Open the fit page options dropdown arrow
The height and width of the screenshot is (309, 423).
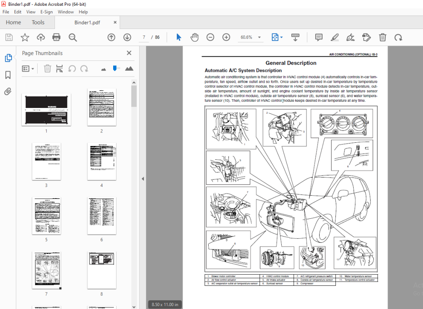pyautogui.click(x=282, y=37)
